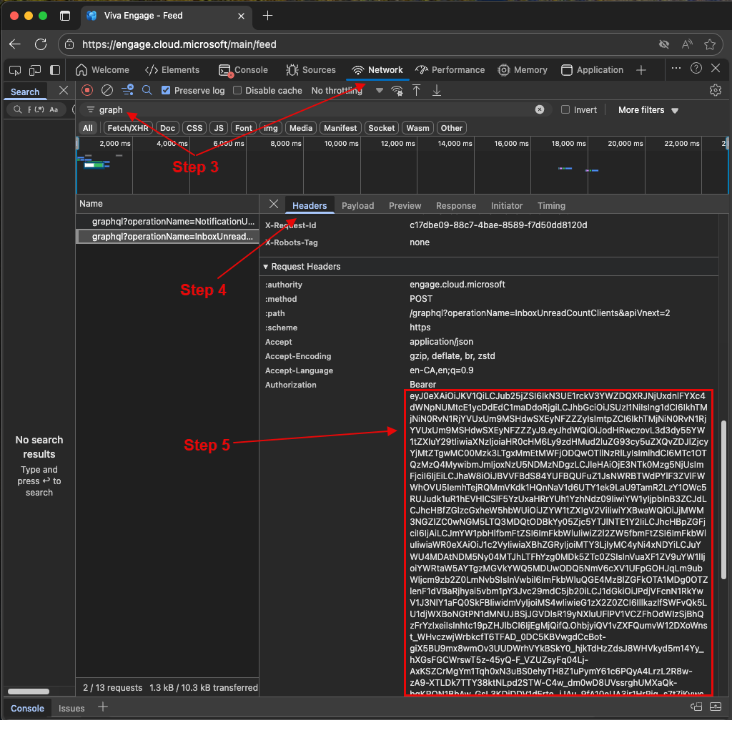This screenshot has width=732, height=738.
Task: Toggle the network filter bar icon
Action: tap(127, 90)
